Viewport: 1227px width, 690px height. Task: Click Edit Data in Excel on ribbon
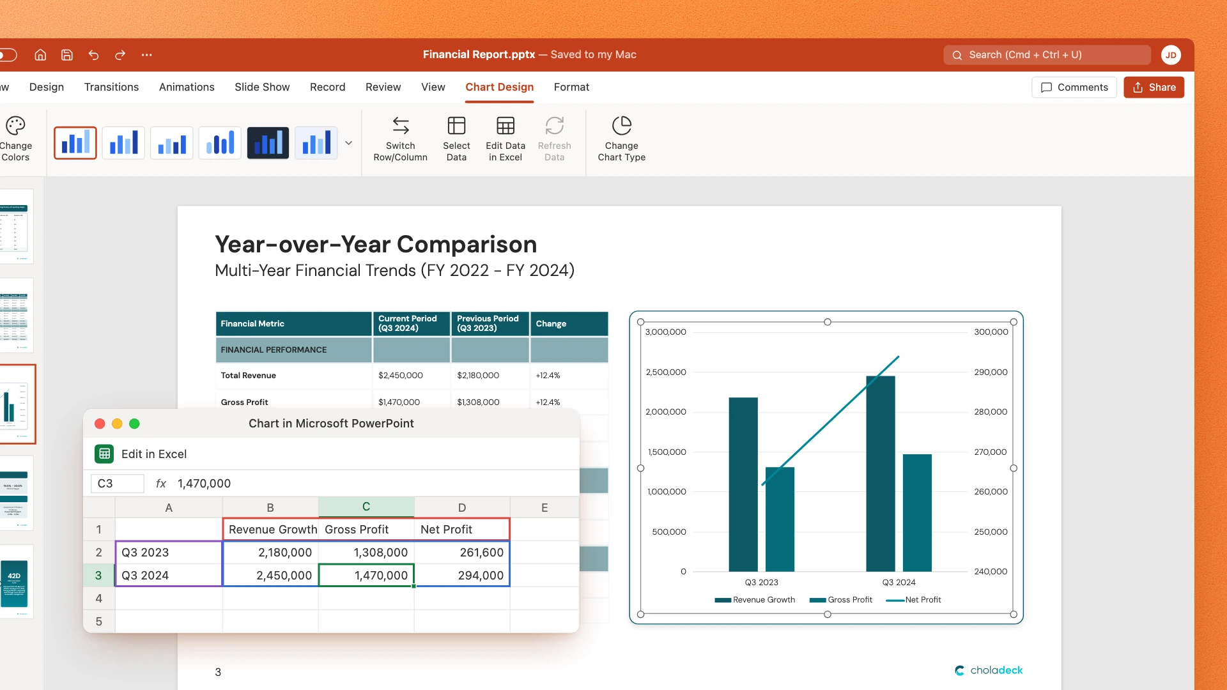[x=505, y=139]
